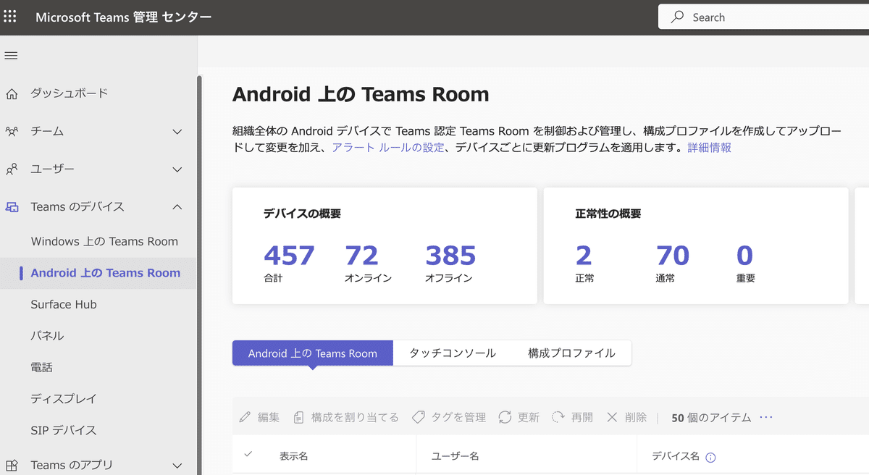Image resolution: width=869 pixels, height=475 pixels.
Task: Click the Microsoft Teams 管理 センター title
Action: (124, 17)
